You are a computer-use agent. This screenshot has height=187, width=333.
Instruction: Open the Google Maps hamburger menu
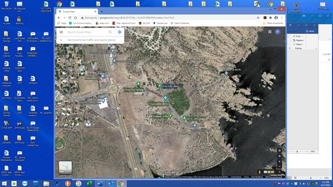[x=61, y=32]
